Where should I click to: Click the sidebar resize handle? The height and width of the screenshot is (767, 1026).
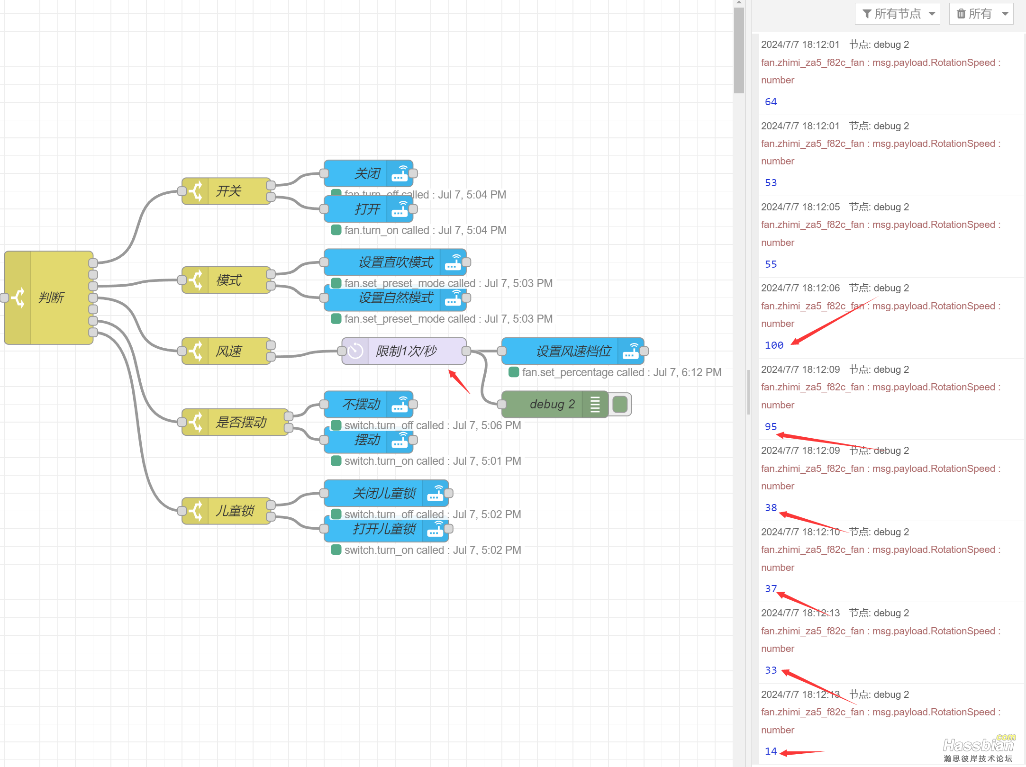coord(748,392)
